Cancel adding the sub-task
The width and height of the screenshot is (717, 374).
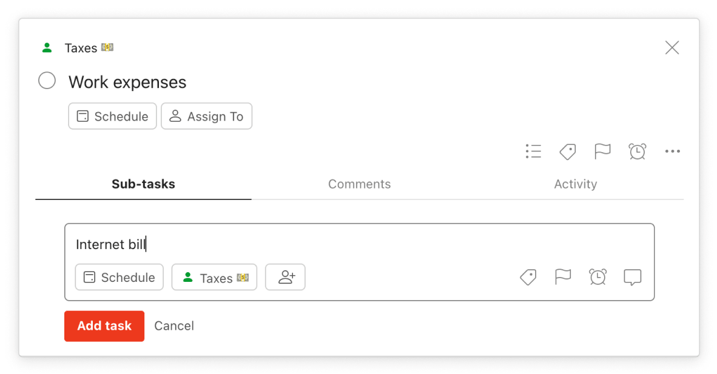(x=174, y=326)
